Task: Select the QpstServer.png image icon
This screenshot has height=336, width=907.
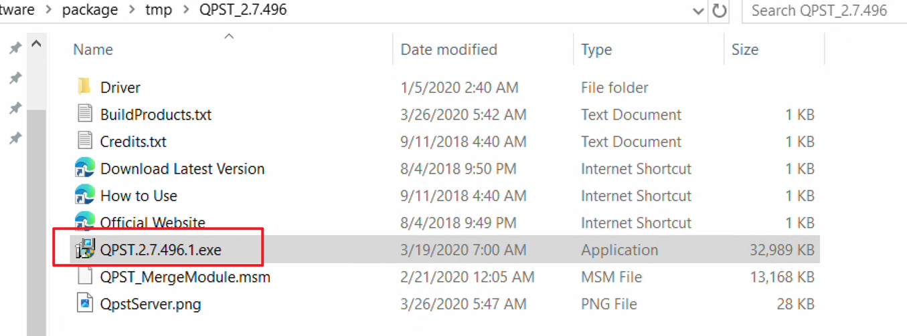Action: point(84,303)
